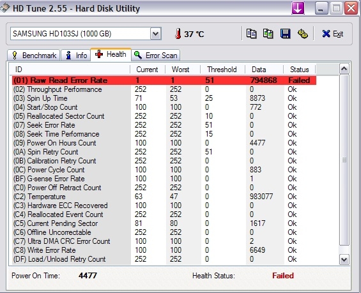
Task: Click the vertical scrollbar thumb
Action: tap(344, 160)
